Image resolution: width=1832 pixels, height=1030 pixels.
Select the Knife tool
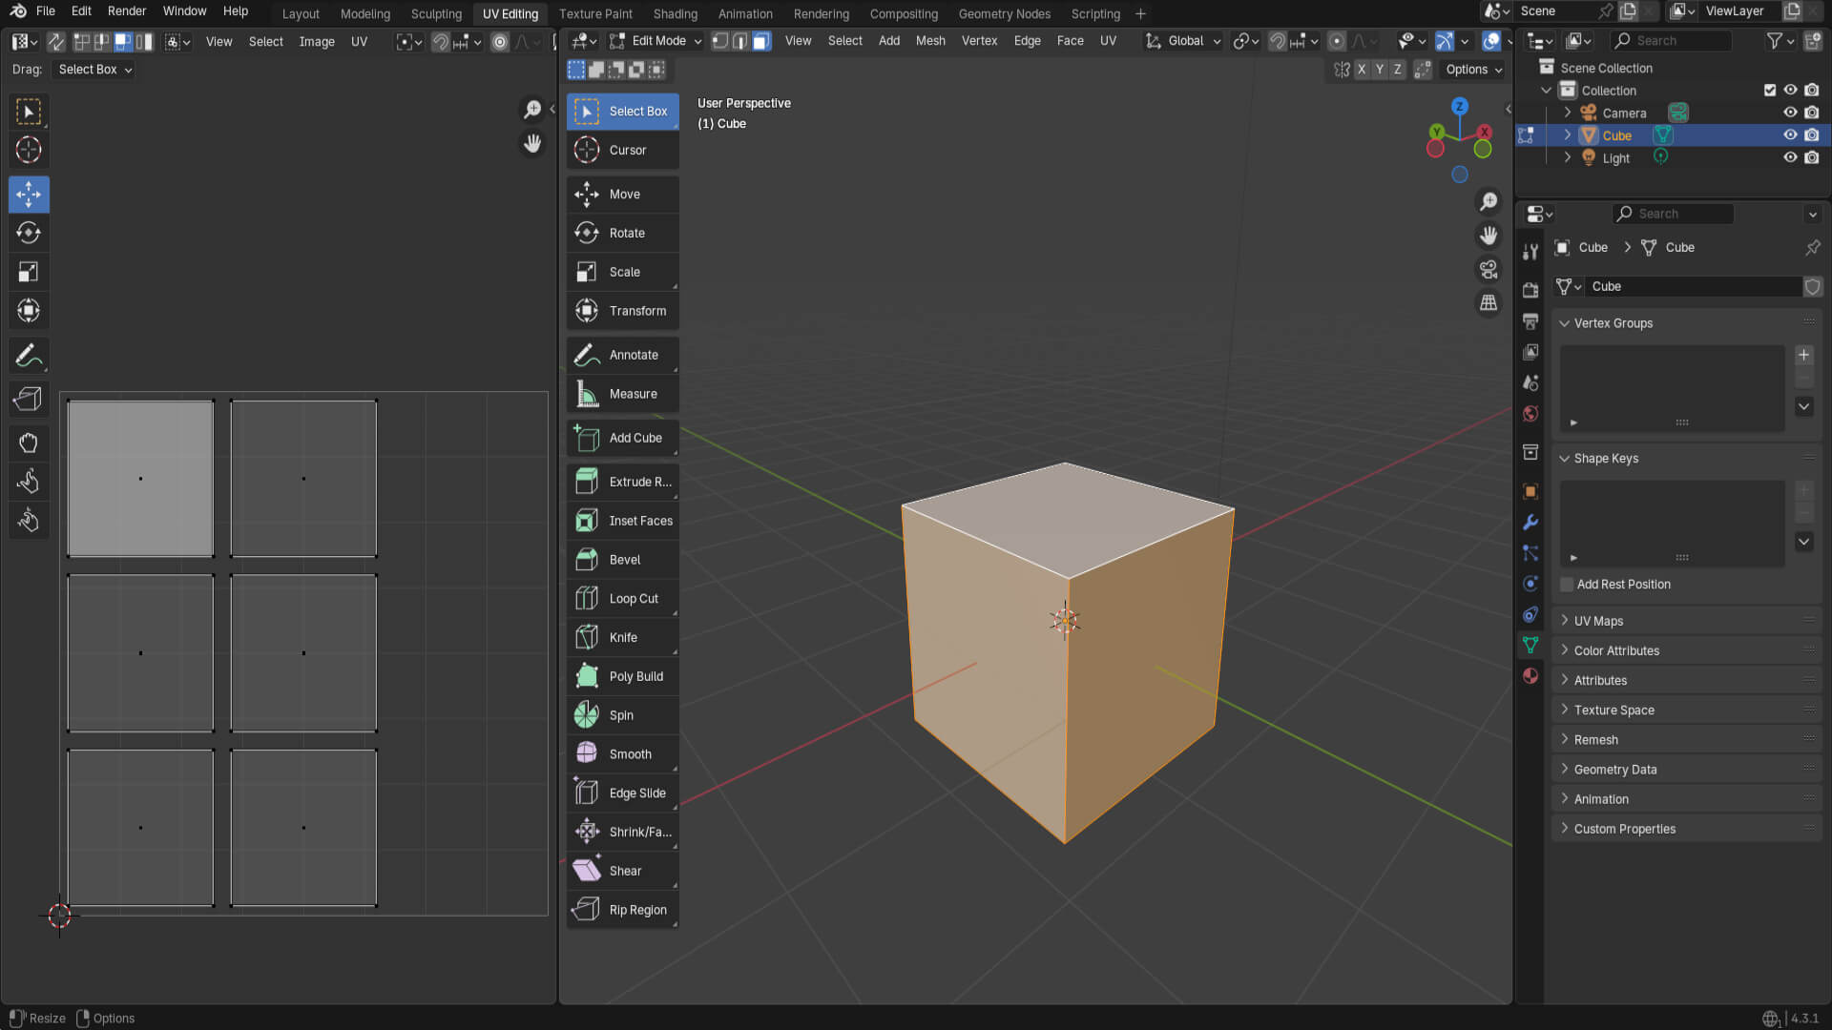[x=622, y=637]
